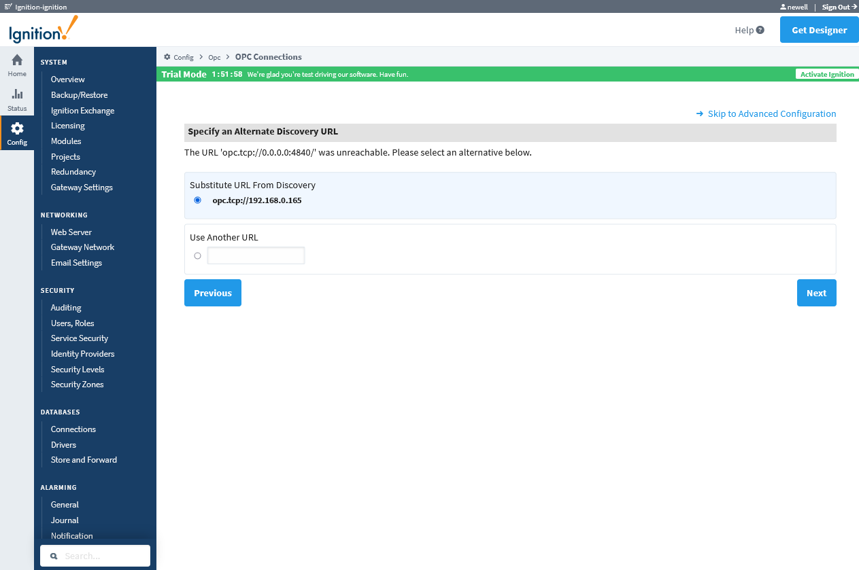Go to database Connections page
The image size is (859, 570).
[x=73, y=429]
